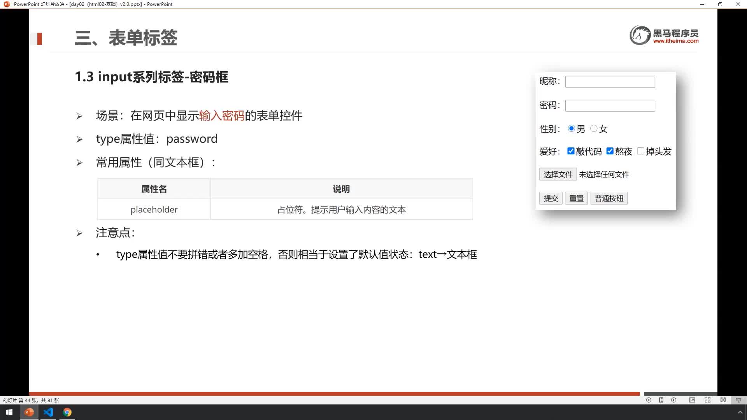Click the line type属性值：password
Screen dimensions: 747x420
157,139
